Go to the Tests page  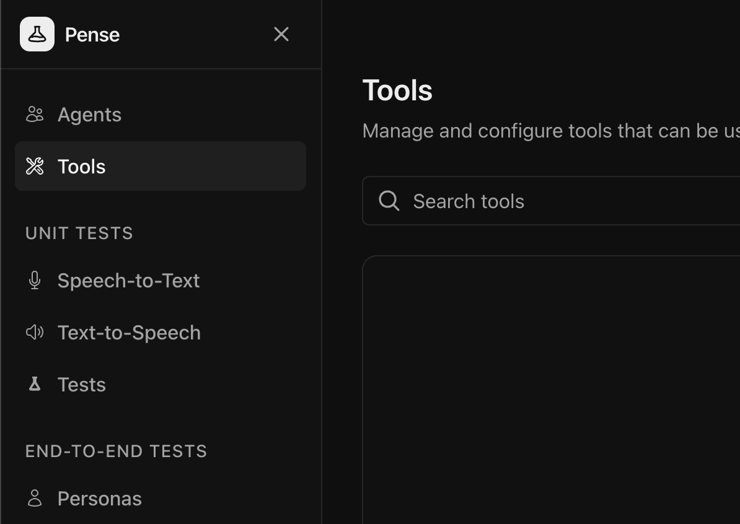pos(81,384)
